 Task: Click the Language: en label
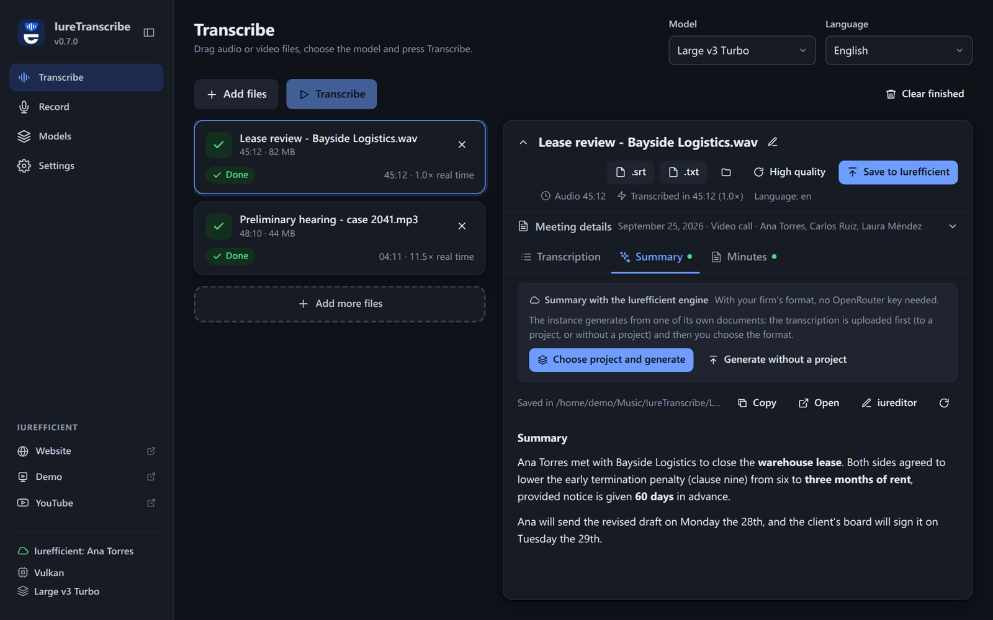[783, 196]
